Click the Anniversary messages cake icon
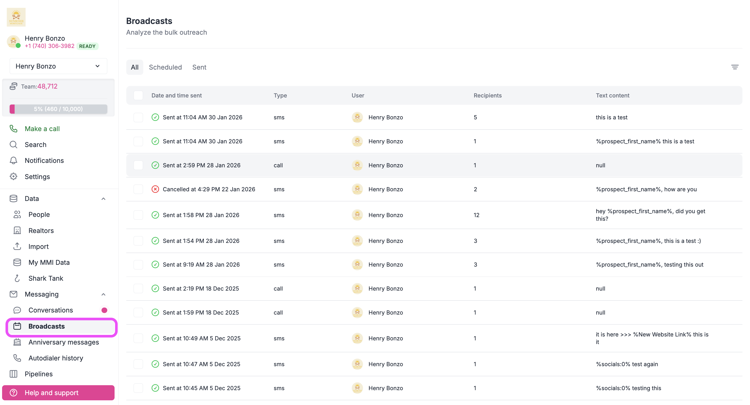The height and width of the screenshot is (405, 750). click(17, 342)
